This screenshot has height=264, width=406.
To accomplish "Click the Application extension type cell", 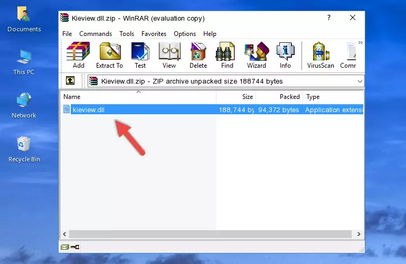I will click(x=334, y=110).
